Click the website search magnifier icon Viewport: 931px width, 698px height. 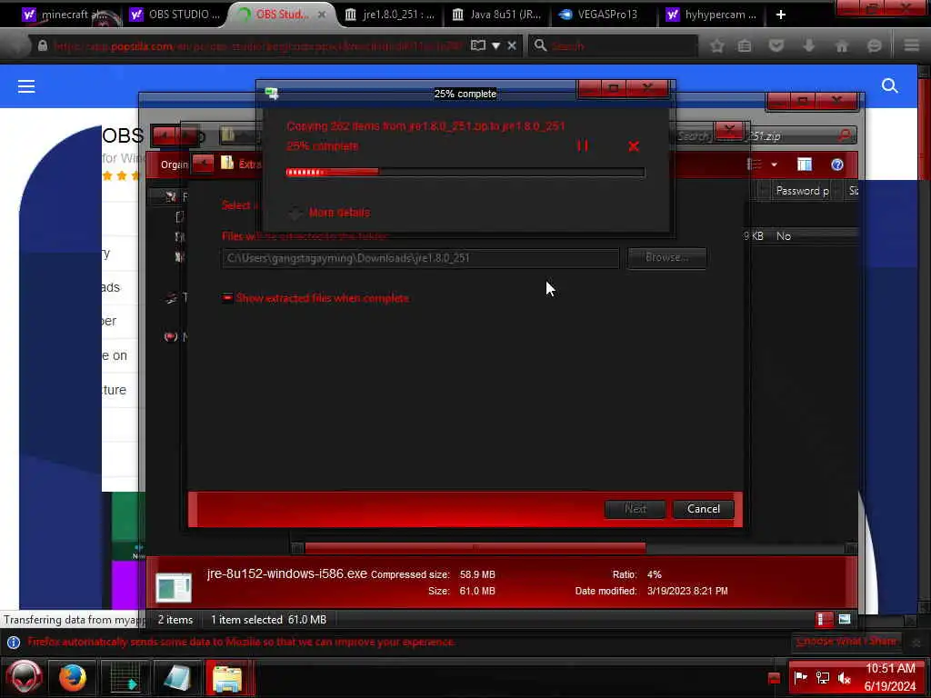coord(889,86)
